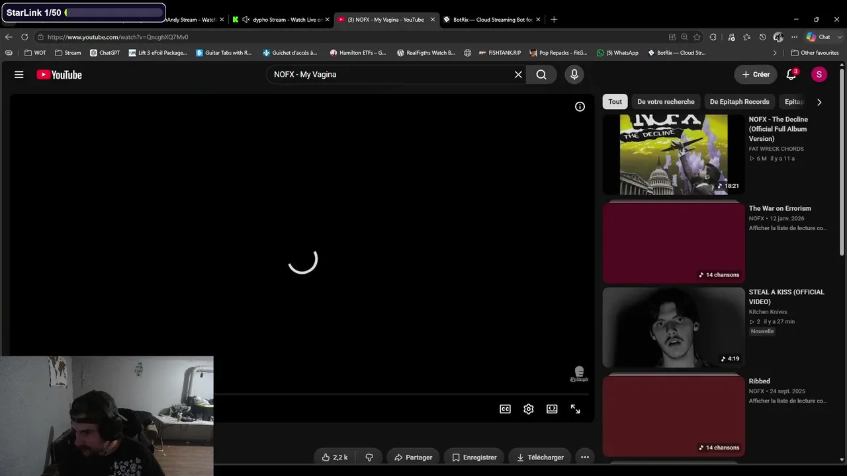Open the Créer dropdown

[x=756, y=75]
